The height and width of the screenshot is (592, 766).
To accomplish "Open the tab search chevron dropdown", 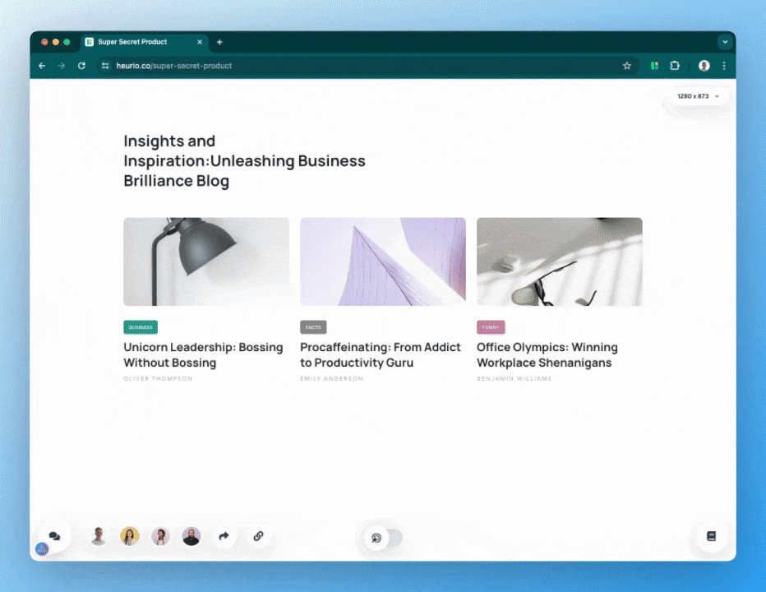I will [x=724, y=42].
